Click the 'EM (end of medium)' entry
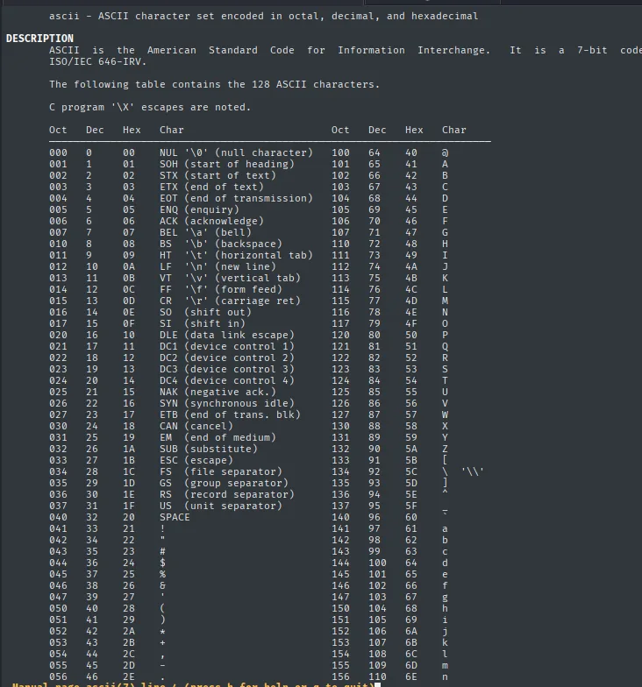The height and width of the screenshot is (687, 642). [x=218, y=438]
